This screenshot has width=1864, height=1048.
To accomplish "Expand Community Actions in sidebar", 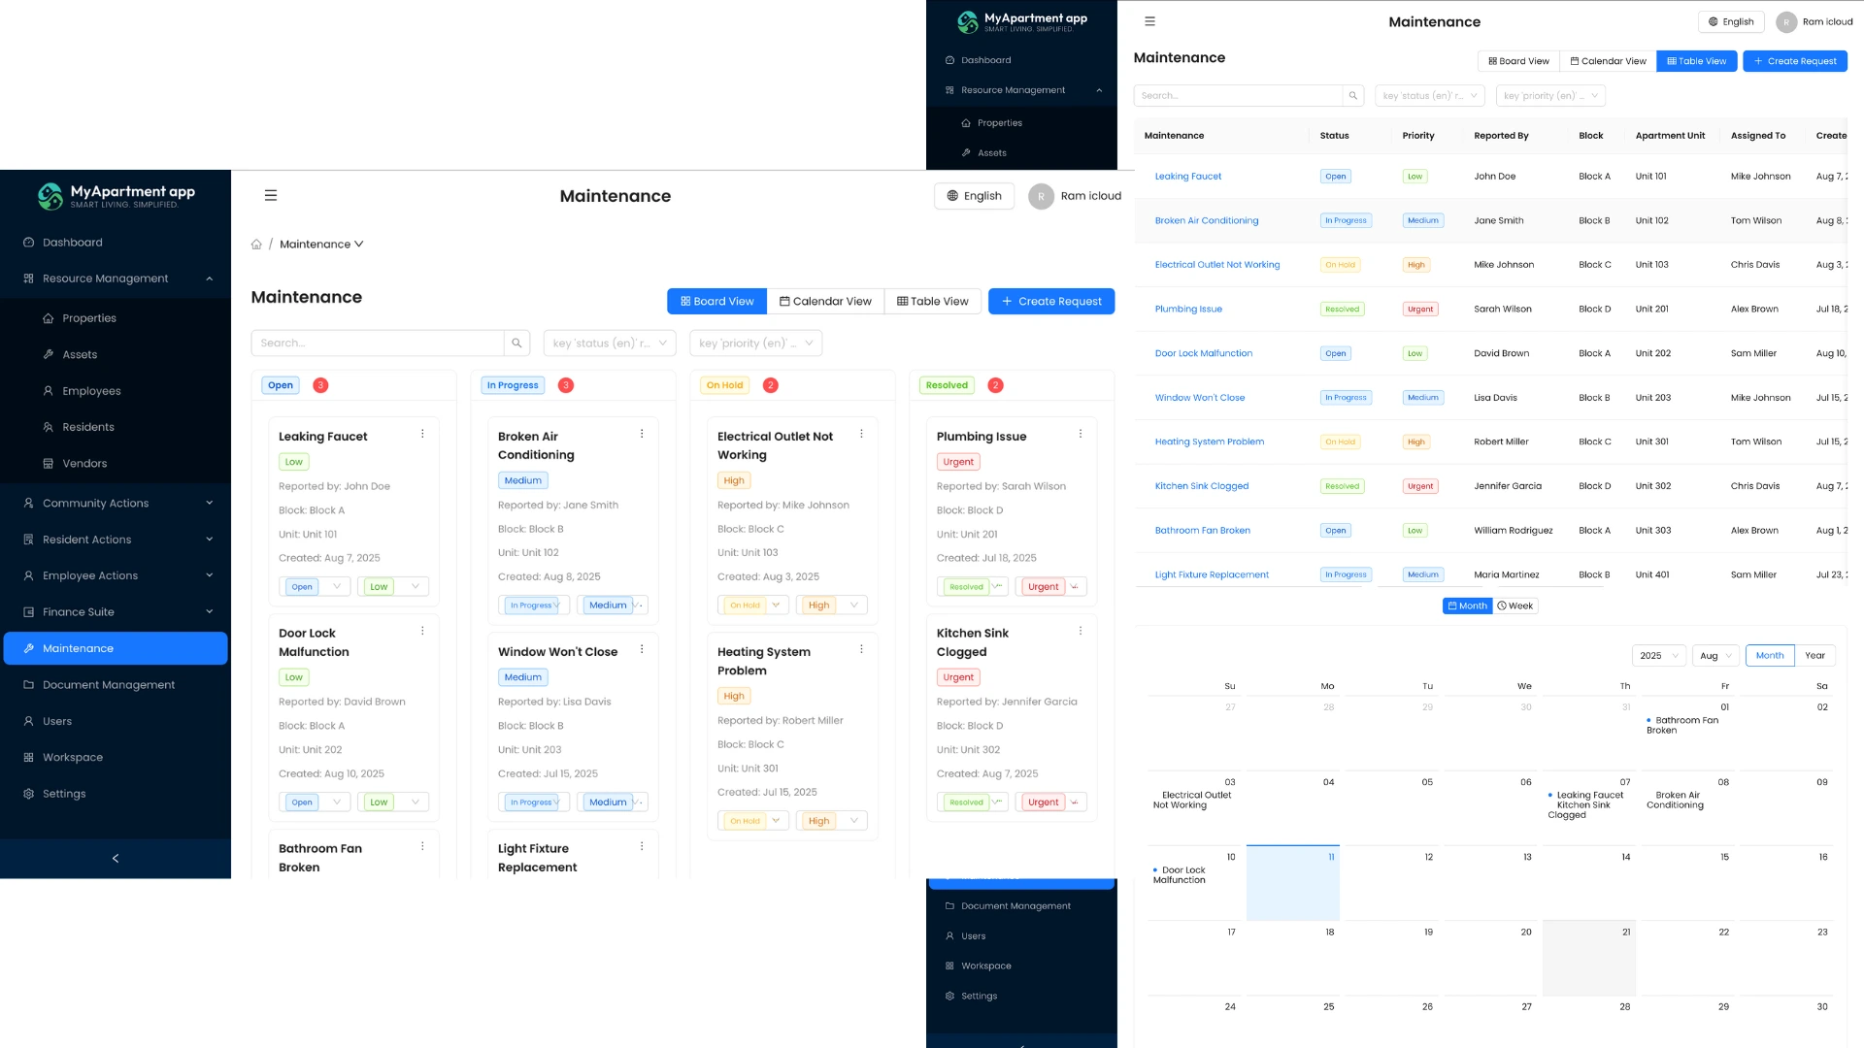I will click(116, 504).
